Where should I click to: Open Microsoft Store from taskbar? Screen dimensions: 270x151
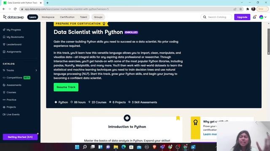[x=131, y=147]
